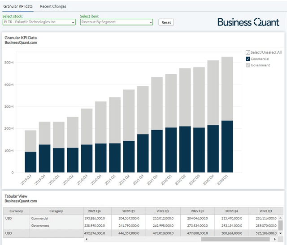Screen dimensions: 287x245
Task: Click the 2020 Q2 Government bar segment
Action: pyautogui.click(x=73, y=132)
